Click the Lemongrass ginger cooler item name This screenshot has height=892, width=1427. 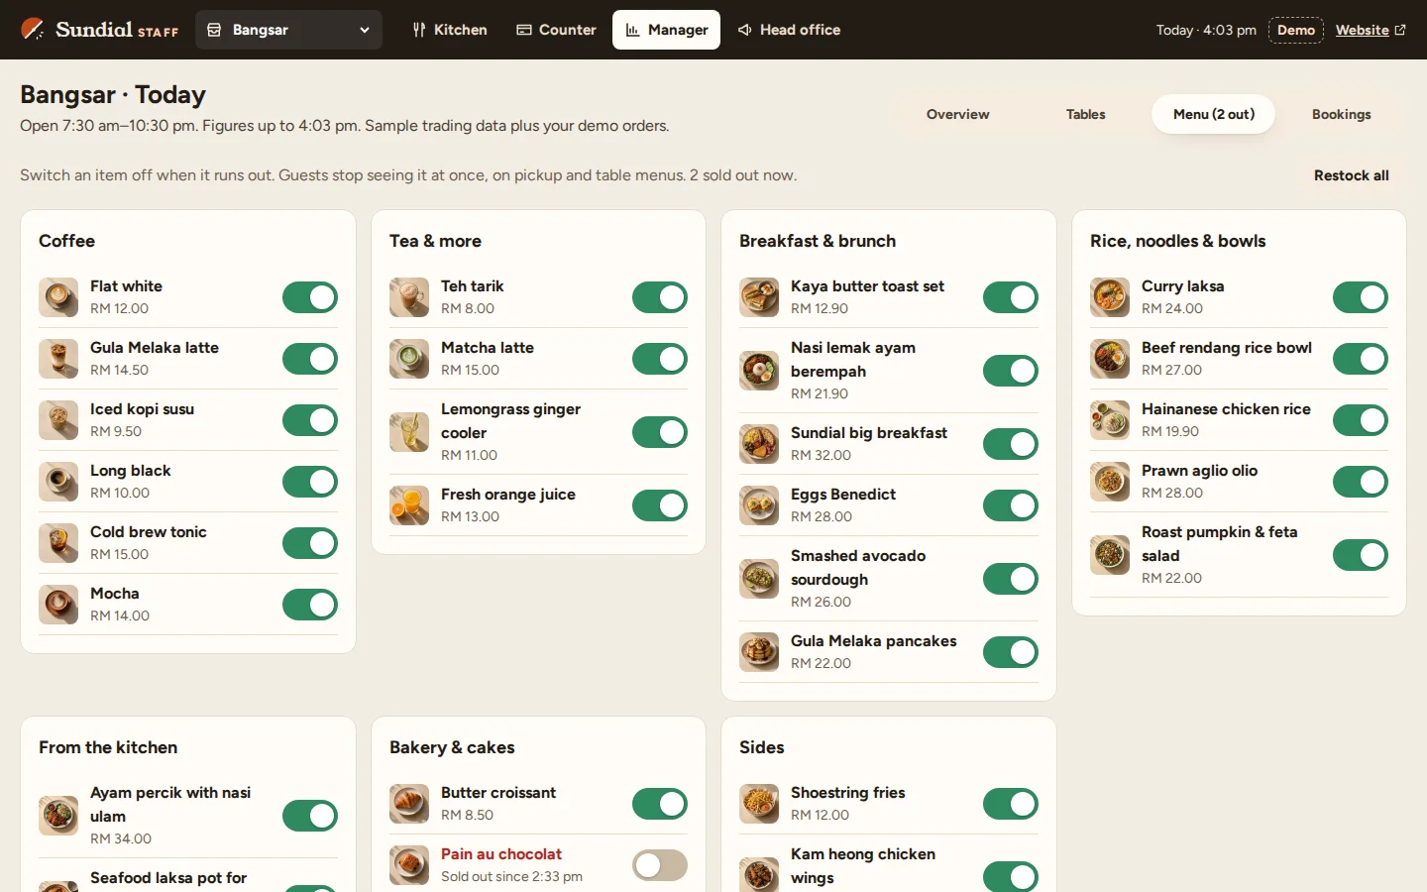pos(510,420)
